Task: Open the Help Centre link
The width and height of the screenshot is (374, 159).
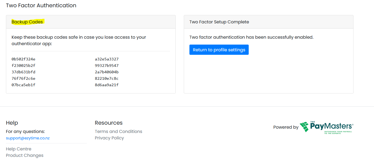Action: [x=19, y=149]
